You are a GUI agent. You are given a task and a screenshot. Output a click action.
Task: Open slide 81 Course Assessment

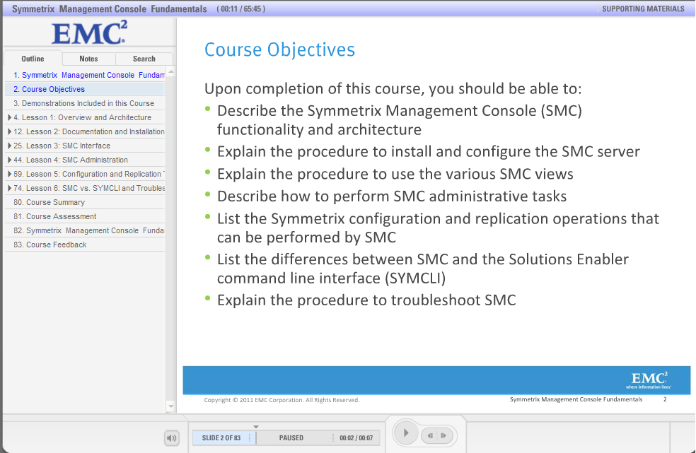(x=85, y=216)
